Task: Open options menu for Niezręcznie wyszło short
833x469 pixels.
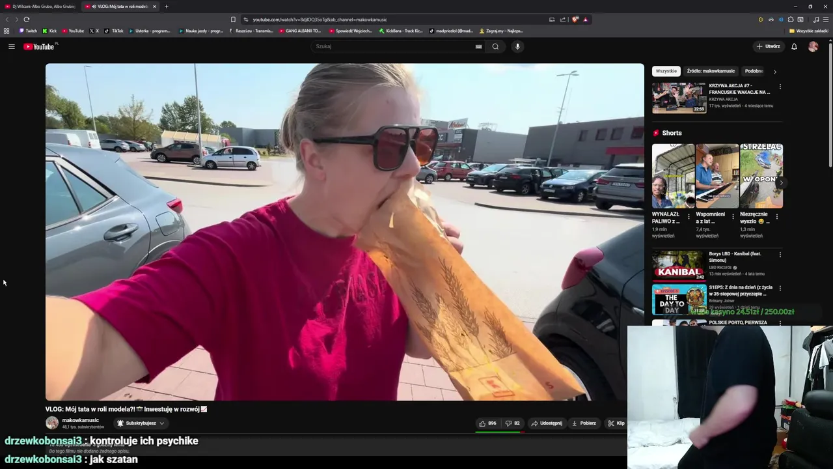Action: tap(777, 216)
